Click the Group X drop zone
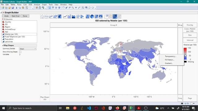Image resolution: width=198 pixels, height=111 pixels. point(114,25)
